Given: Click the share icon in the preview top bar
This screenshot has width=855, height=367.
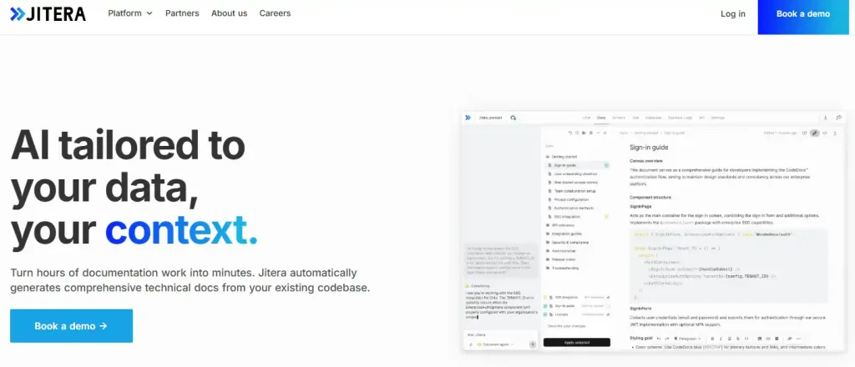Looking at the screenshot, I should click(x=839, y=118).
